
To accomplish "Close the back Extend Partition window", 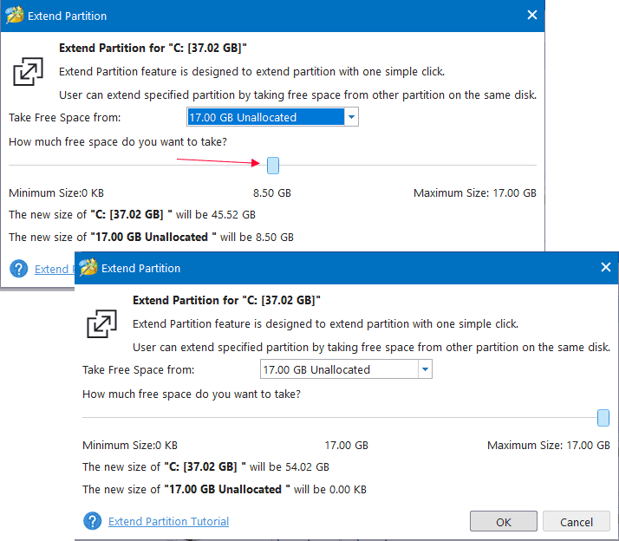I will 532,15.
